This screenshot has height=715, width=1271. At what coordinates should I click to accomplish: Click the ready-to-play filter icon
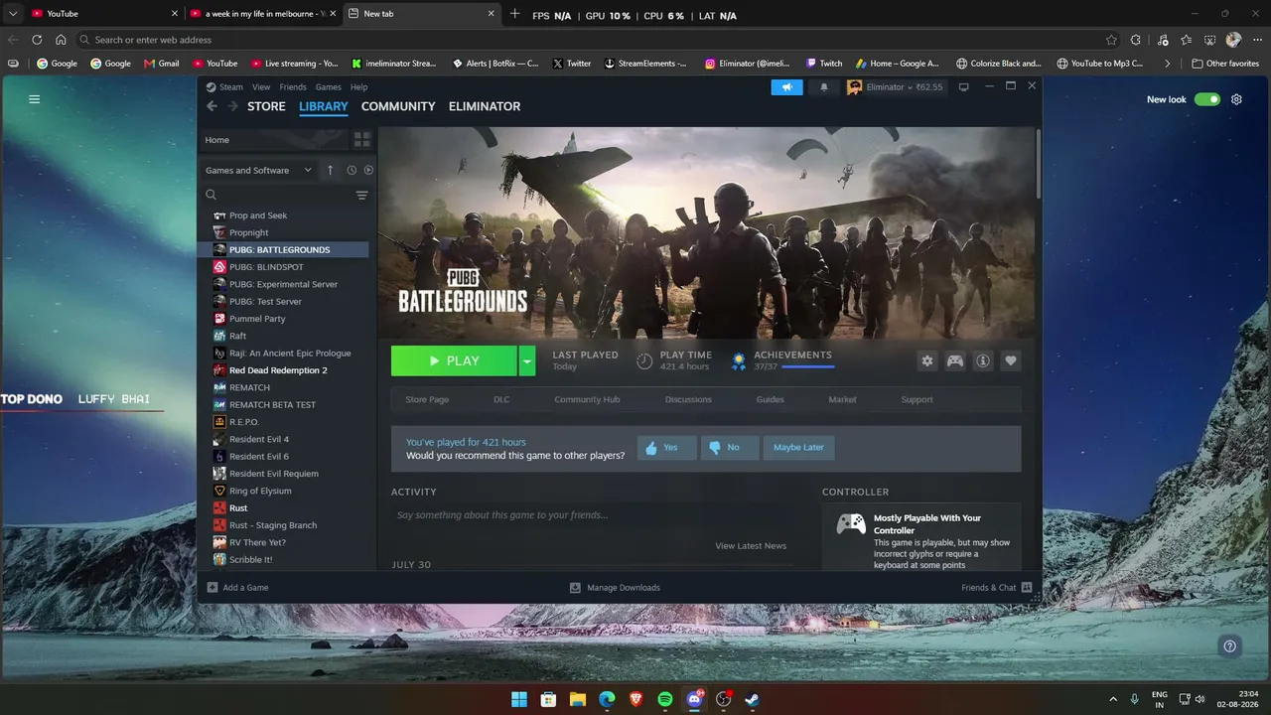[368, 170]
